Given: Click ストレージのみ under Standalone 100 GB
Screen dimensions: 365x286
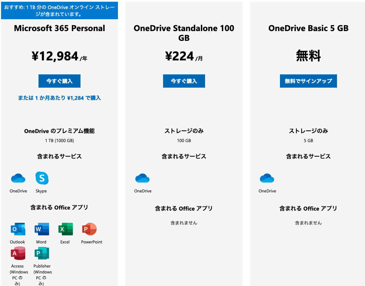Looking at the screenshot, I should 184,131.
